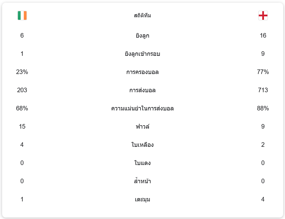Screen dimensions: 285x219
Task: Click the ใบแดง stat label
Action: (142, 163)
